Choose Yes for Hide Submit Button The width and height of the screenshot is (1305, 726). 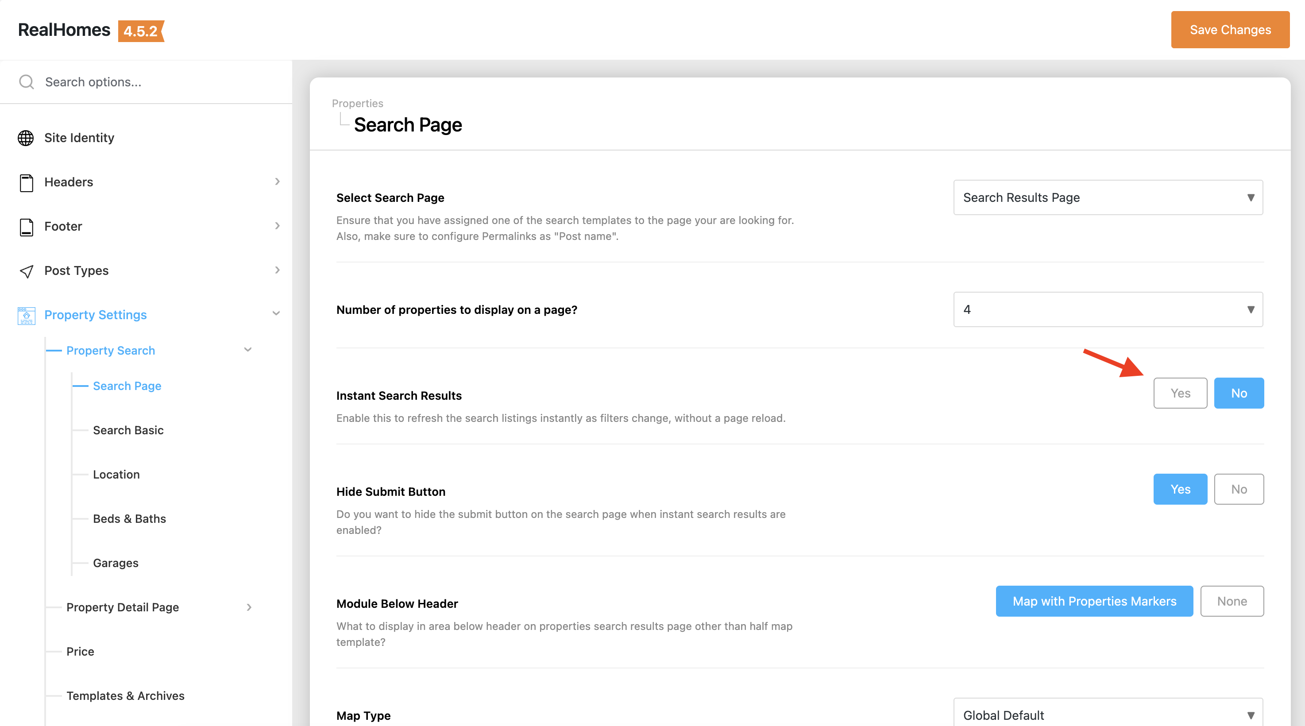click(x=1180, y=489)
